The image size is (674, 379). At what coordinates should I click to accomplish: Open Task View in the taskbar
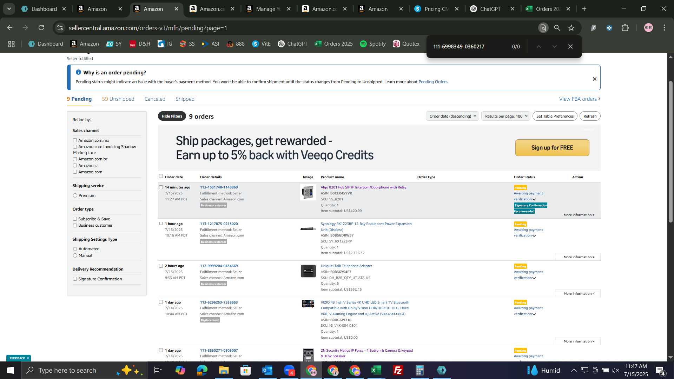click(158, 370)
